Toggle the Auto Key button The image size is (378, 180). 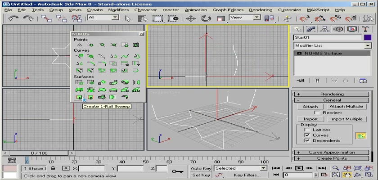[201, 168]
